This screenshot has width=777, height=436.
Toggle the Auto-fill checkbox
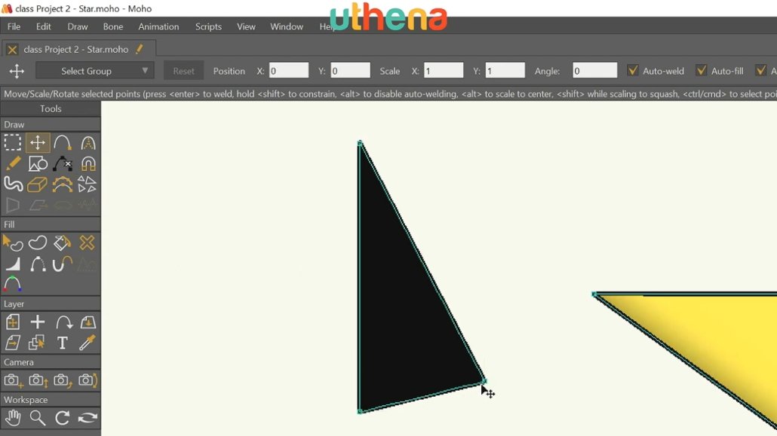click(x=701, y=70)
